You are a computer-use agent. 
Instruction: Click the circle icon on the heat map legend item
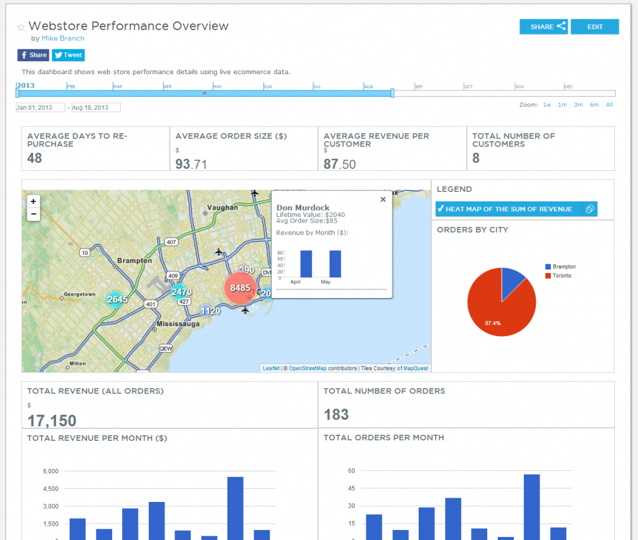point(589,209)
